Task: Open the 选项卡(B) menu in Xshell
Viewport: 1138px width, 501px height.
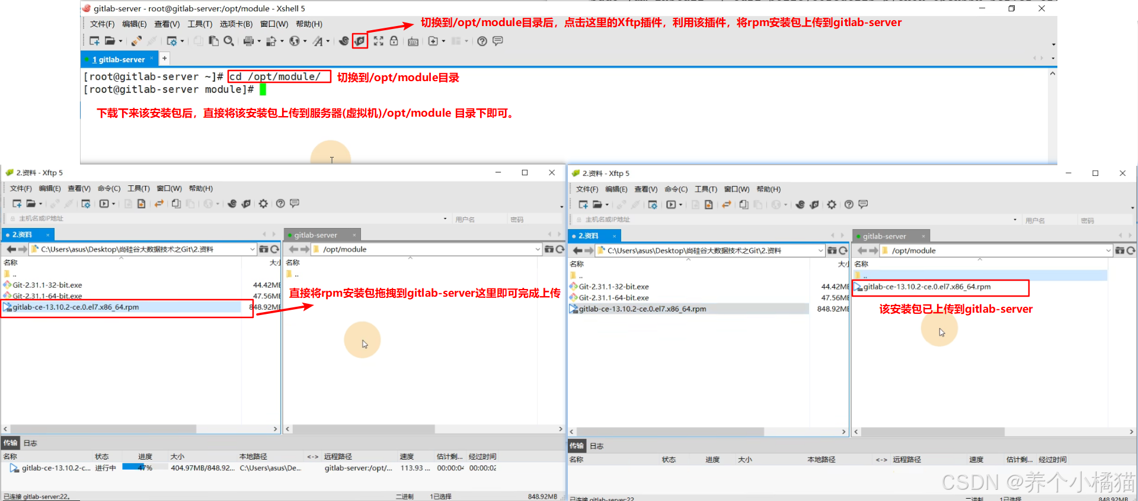Action: pyautogui.click(x=236, y=24)
